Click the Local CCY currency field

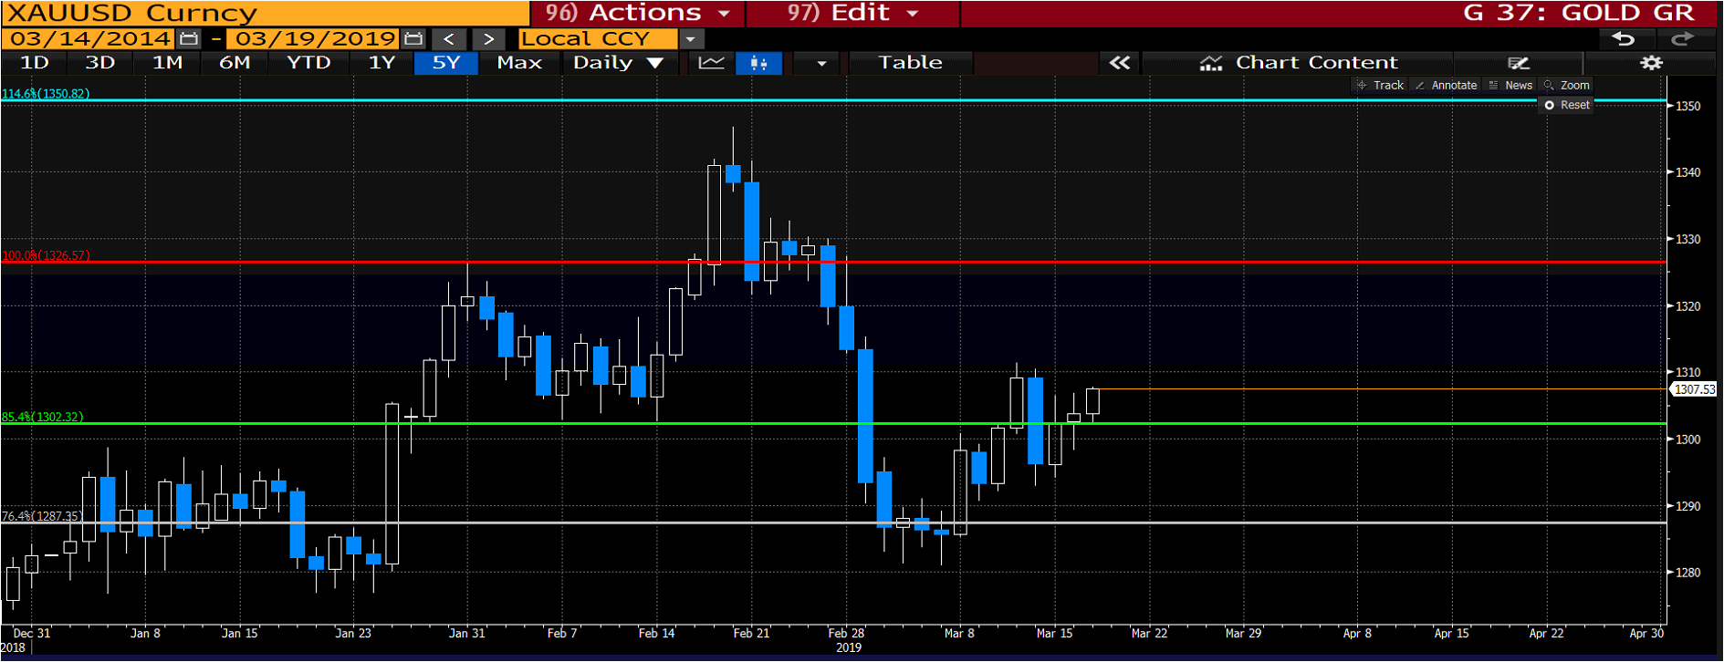tap(598, 39)
